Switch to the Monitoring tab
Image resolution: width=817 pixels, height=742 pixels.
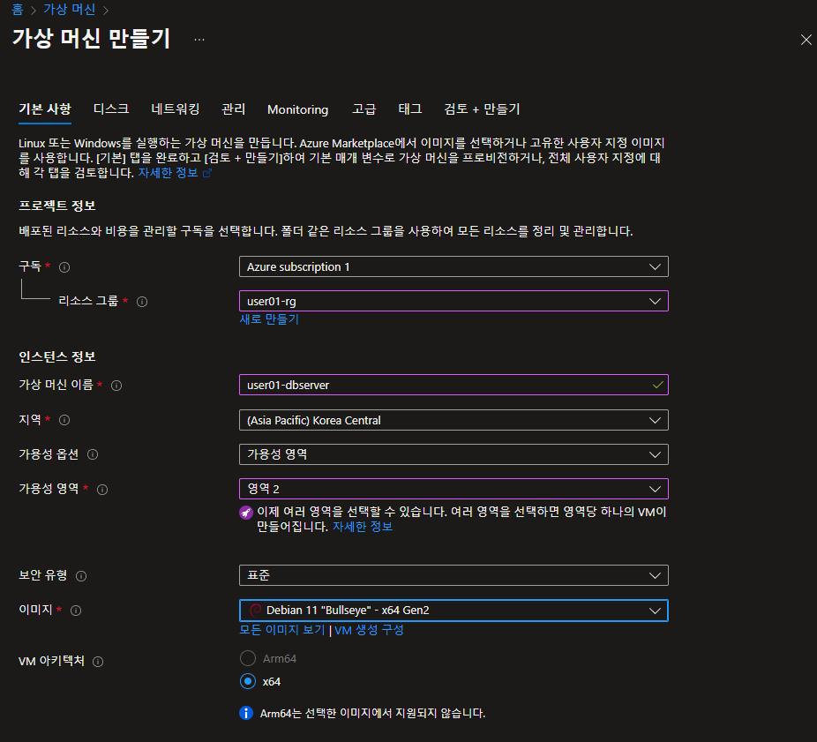point(297,109)
